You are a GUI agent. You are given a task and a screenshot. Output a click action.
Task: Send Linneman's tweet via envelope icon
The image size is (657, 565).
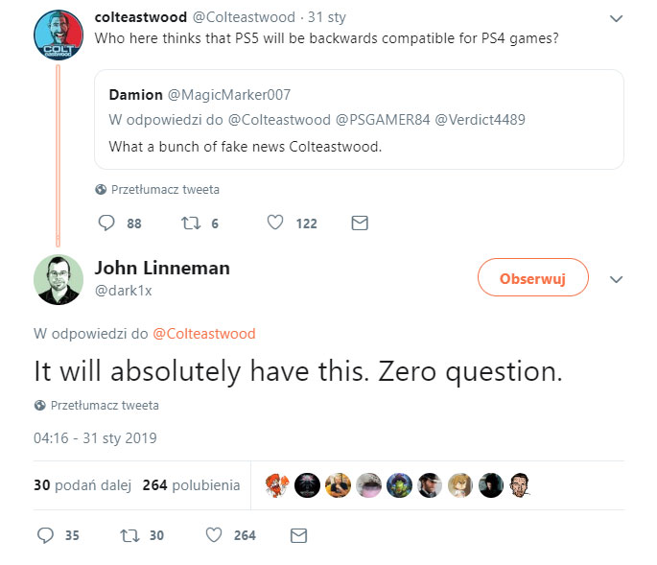[x=298, y=534]
